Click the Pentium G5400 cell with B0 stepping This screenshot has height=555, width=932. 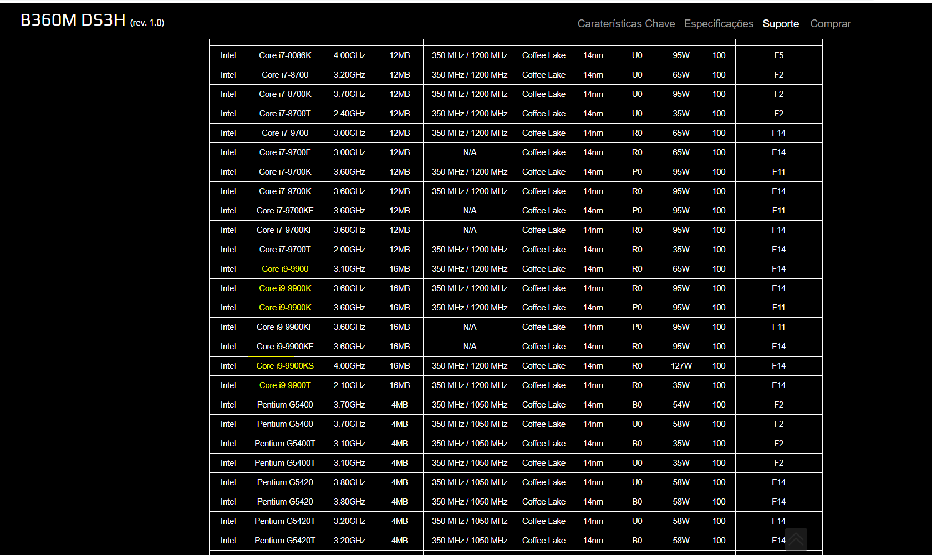point(285,405)
